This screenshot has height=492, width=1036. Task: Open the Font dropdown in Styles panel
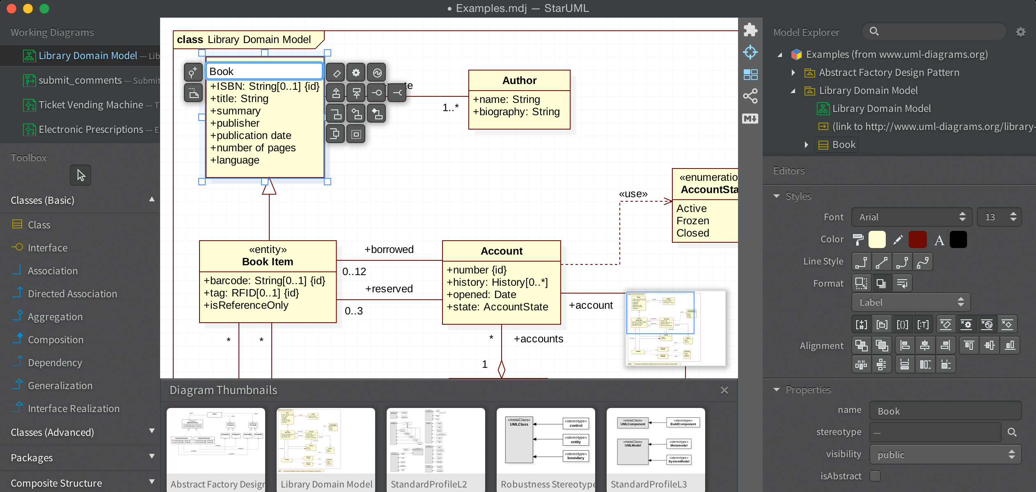tap(912, 216)
